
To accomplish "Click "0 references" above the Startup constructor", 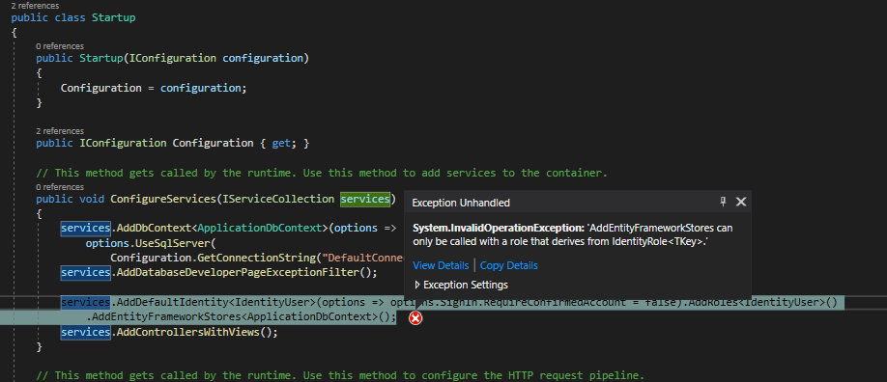I will (59, 45).
